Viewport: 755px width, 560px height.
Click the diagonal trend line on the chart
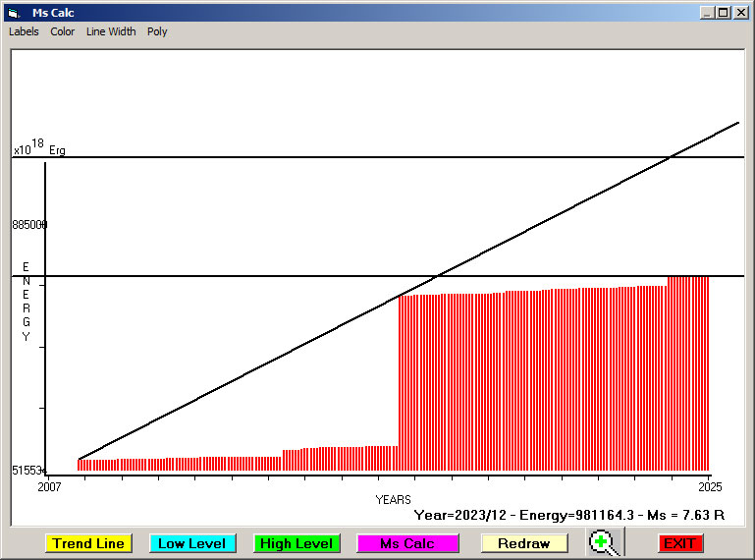click(295, 349)
